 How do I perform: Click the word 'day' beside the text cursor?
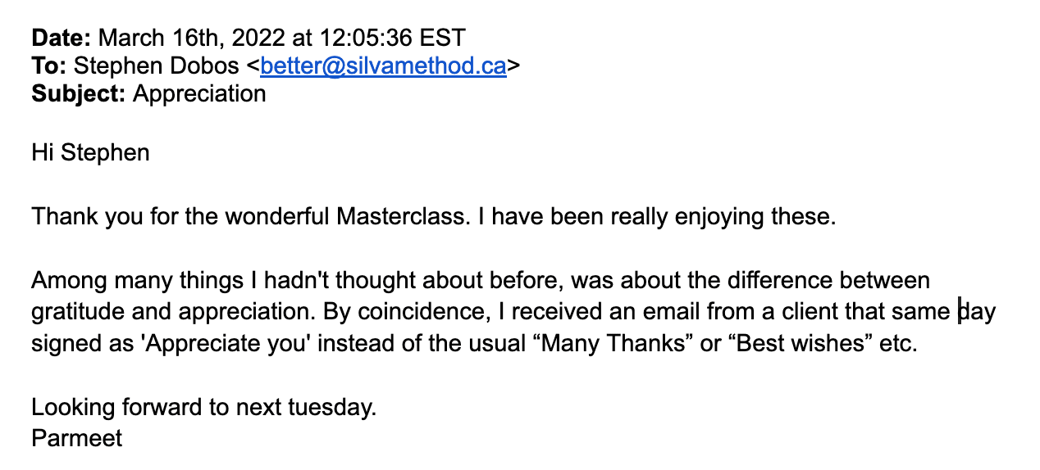pos(978,313)
